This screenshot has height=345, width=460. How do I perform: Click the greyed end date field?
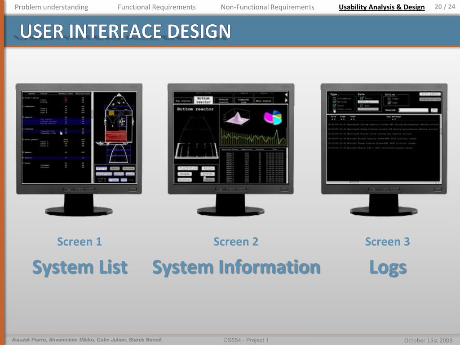click(x=368, y=109)
